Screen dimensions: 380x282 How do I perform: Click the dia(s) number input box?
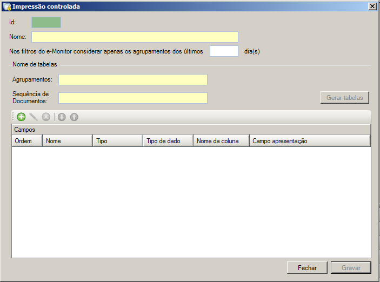coord(224,51)
